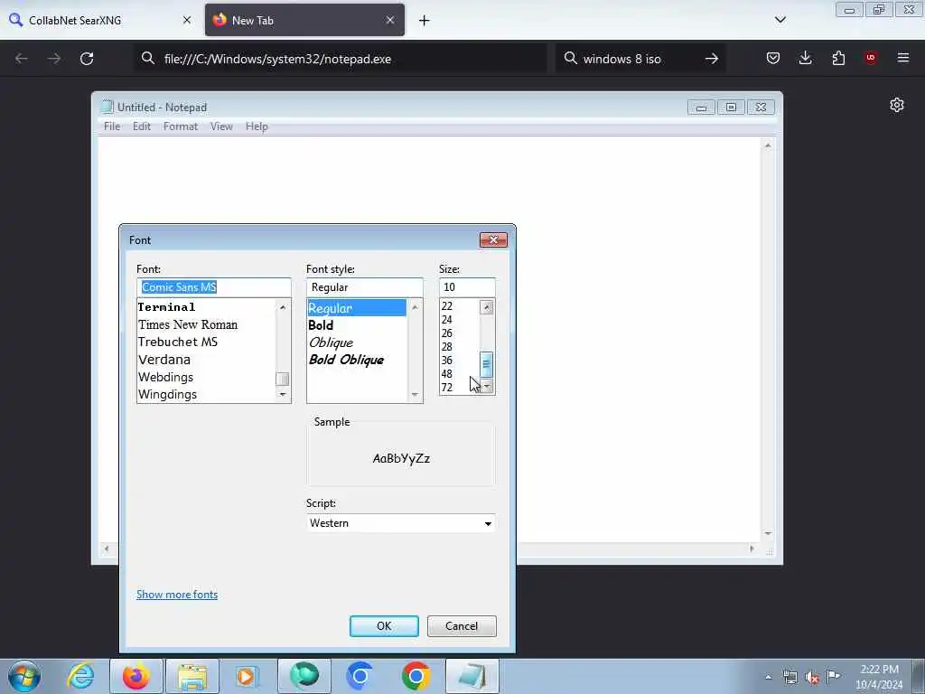Choose Bold Oblique font style
The height and width of the screenshot is (694, 925).
click(x=357, y=360)
